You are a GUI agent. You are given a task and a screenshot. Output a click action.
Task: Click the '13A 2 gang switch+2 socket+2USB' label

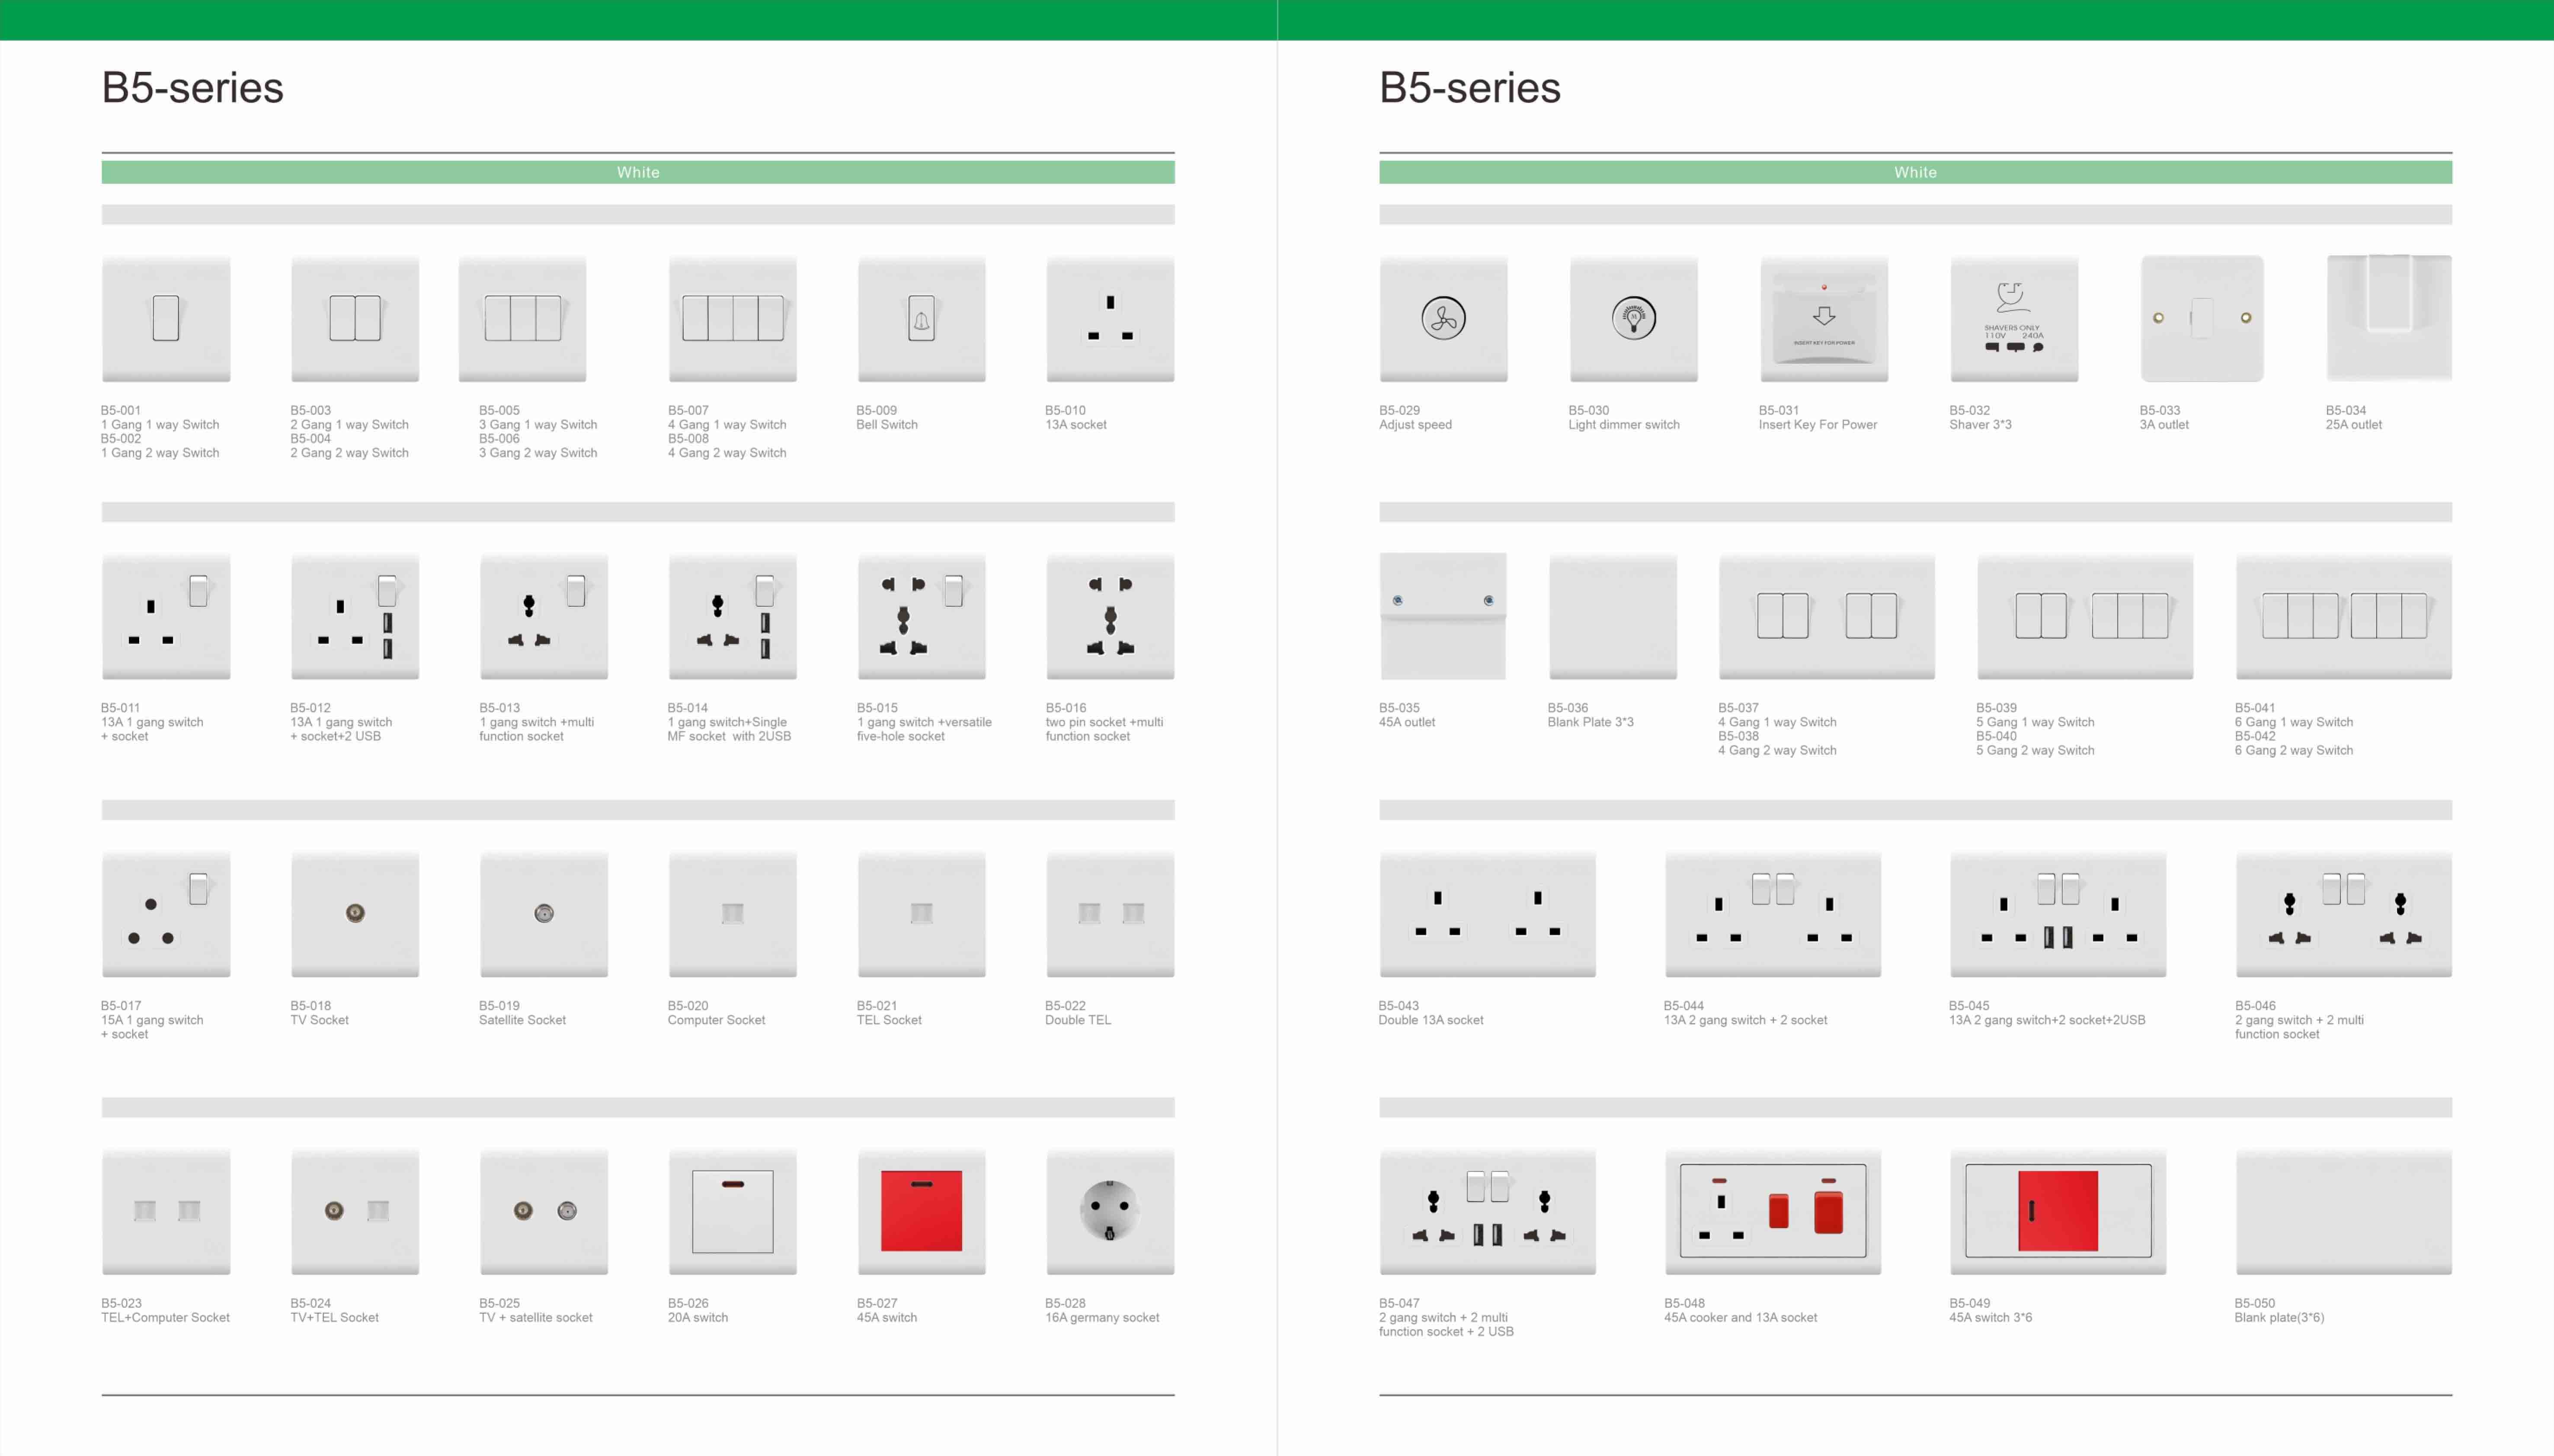tap(2047, 1020)
